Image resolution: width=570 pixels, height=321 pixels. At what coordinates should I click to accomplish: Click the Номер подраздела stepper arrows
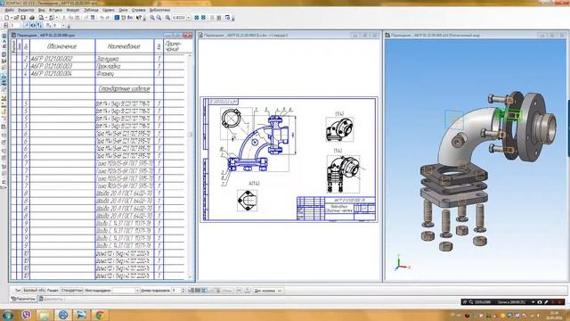point(183,291)
